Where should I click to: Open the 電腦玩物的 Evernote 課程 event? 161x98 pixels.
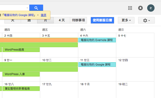click(97, 40)
